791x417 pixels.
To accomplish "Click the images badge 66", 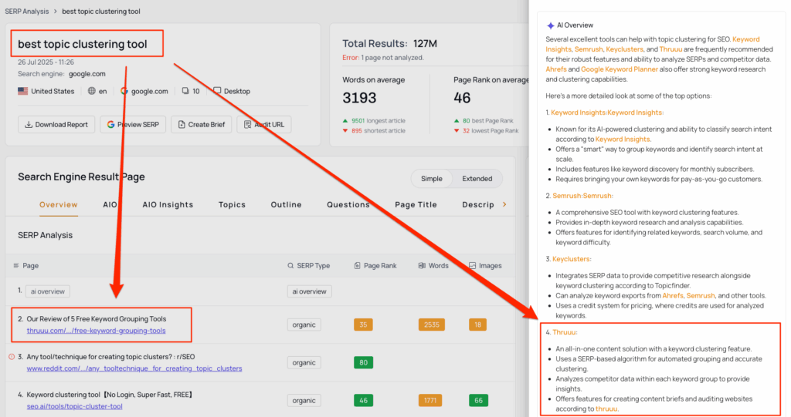I will 478,400.
